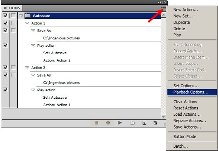Toggle dialog box for Action 1
Image resolution: width=218 pixels, height=151 pixels.
[x=13, y=23]
